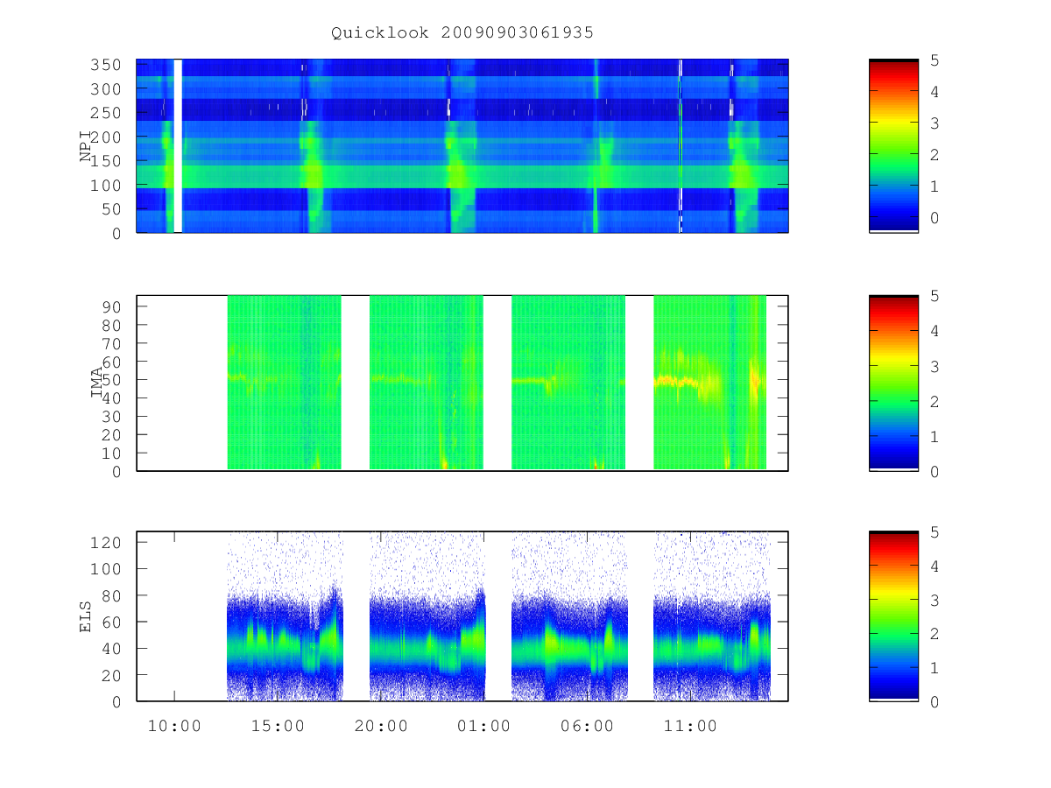Viewport: 1051px width, 788px height.
Task: Click the ELS axis label
Action: pos(86,616)
